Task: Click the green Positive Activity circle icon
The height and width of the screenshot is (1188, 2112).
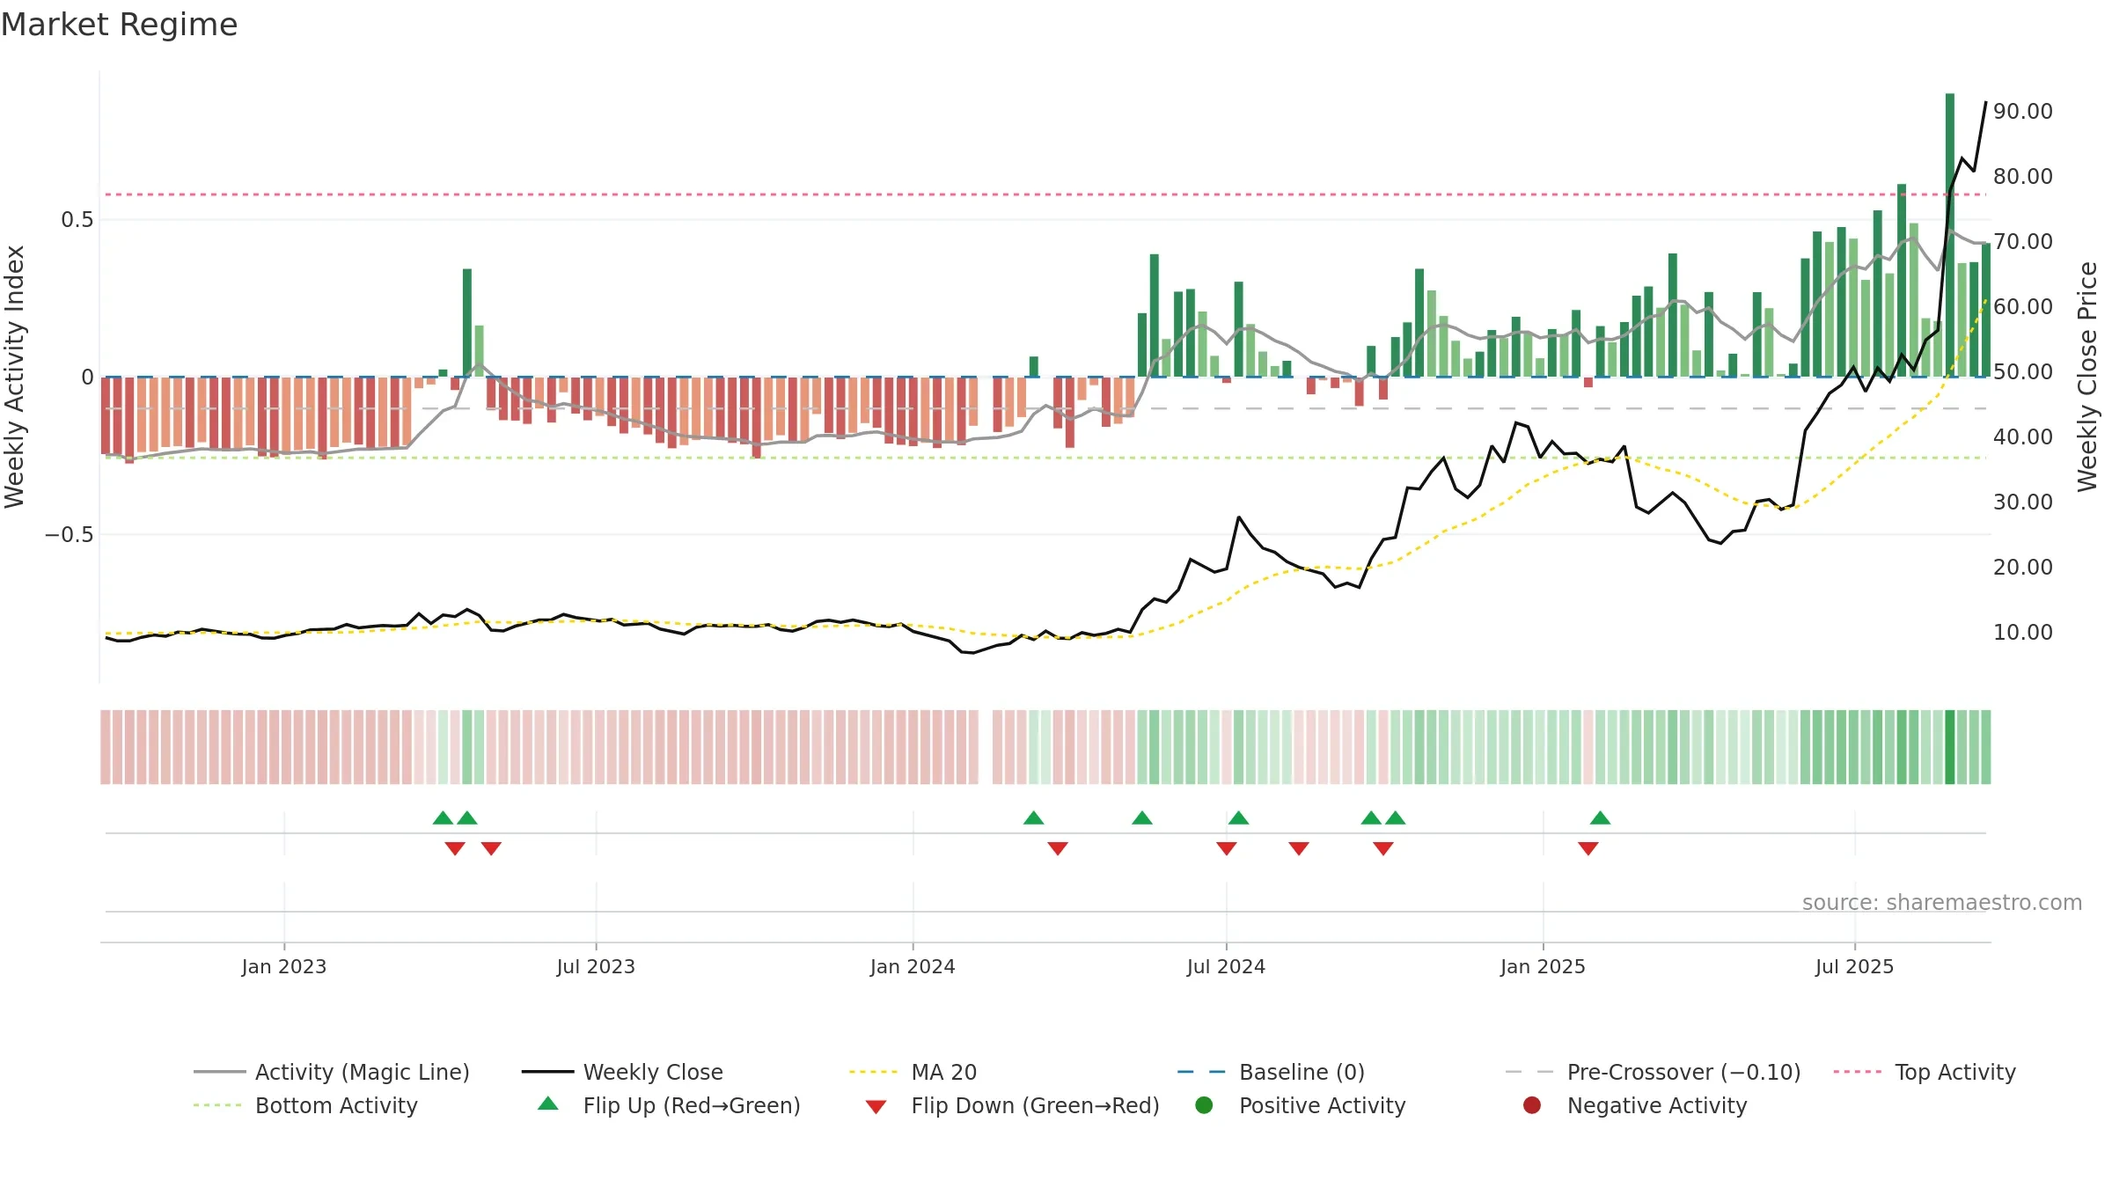Action: pyautogui.click(x=1204, y=1105)
